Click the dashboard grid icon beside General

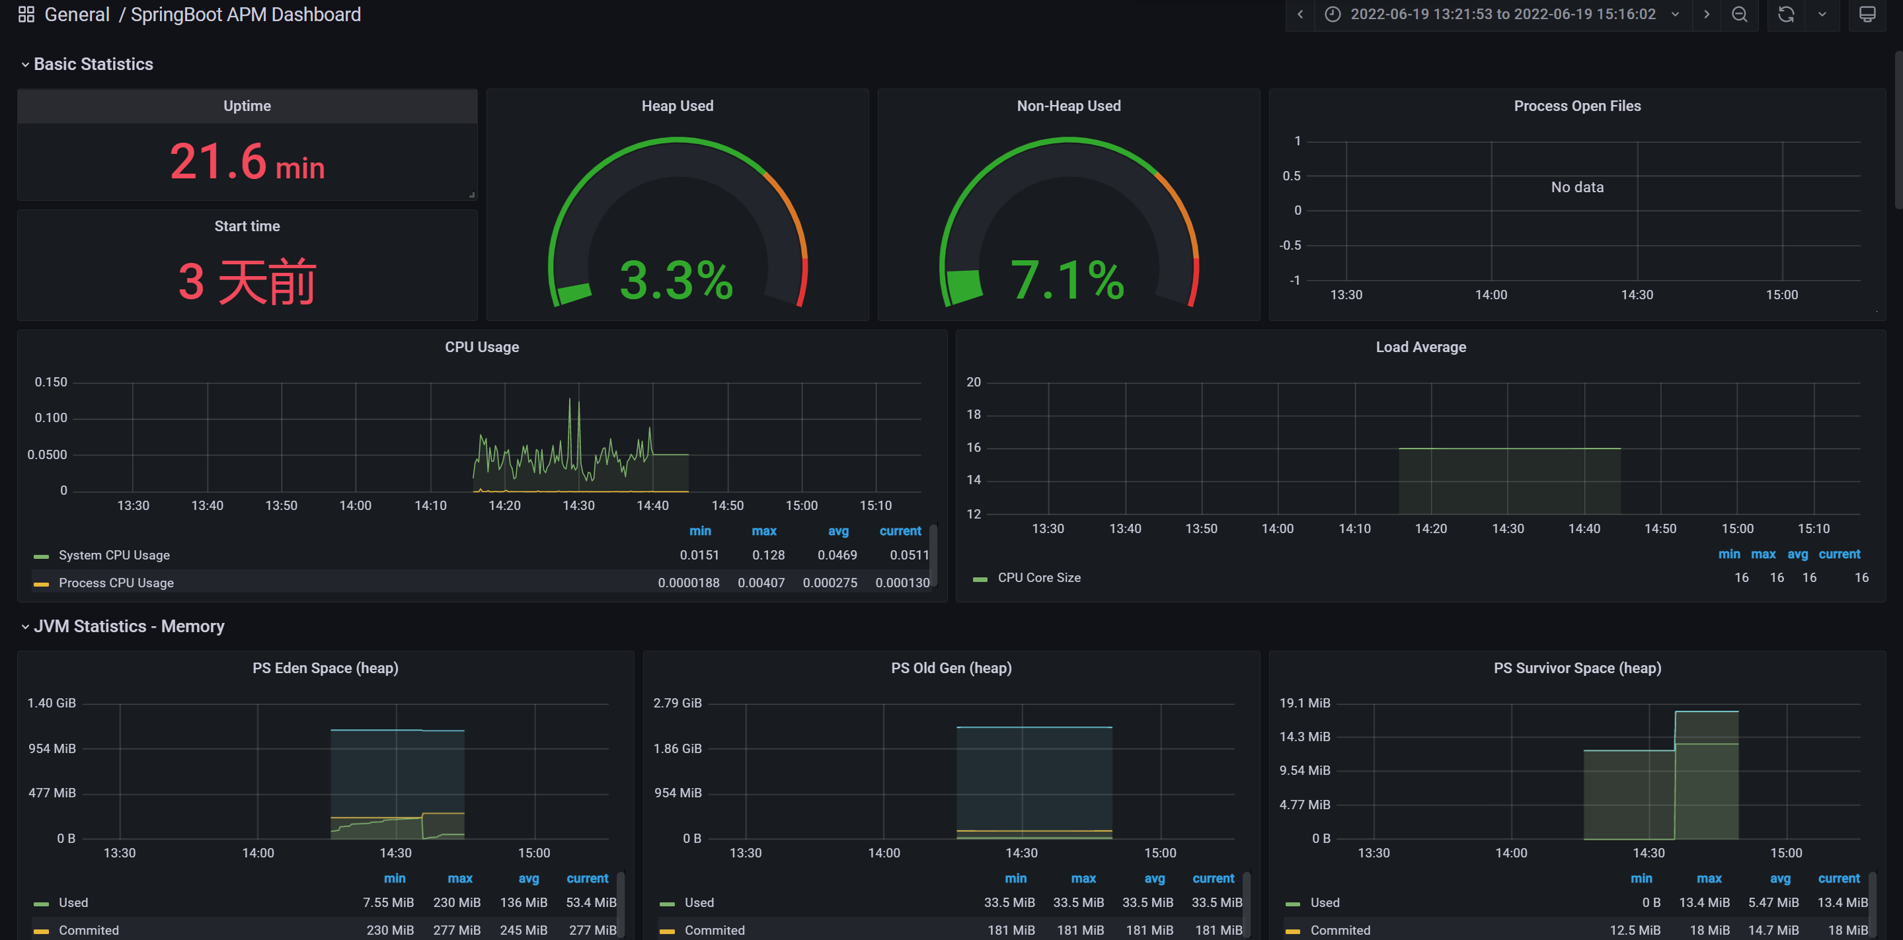[26, 14]
